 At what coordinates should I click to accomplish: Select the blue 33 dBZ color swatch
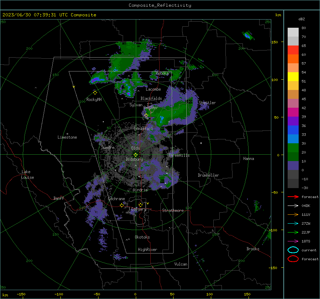click(x=293, y=130)
